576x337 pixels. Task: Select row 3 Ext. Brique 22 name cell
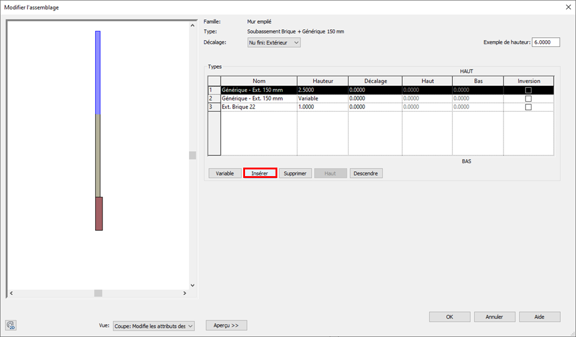point(258,107)
